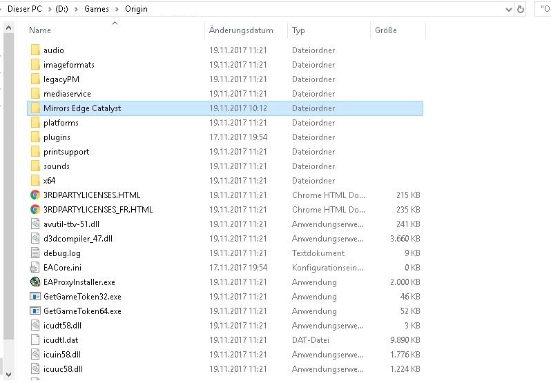Click the navigation pane scroll-up arrow
Viewport: 551px width, 383px height.
(9, 27)
